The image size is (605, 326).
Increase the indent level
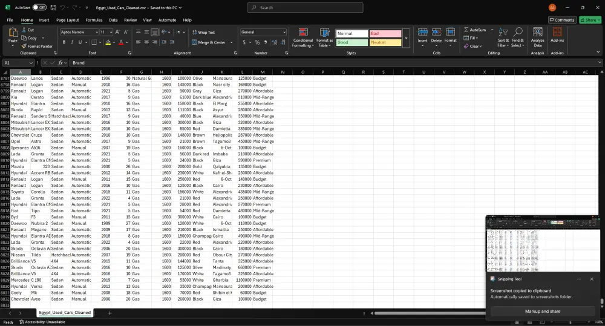pos(172,42)
